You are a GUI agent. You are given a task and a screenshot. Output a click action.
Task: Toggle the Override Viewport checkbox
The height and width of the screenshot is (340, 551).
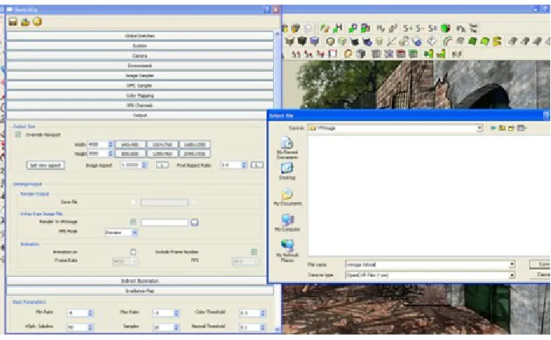point(18,135)
